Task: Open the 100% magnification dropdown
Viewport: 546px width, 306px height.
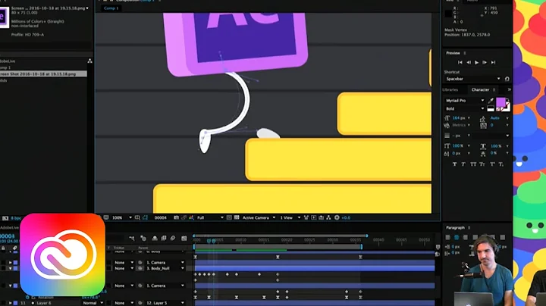Action: point(121,217)
